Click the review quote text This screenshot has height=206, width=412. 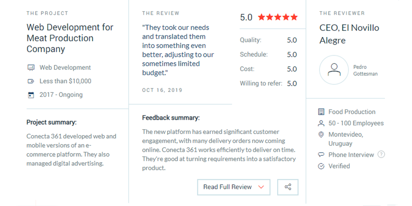tap(178, 50)
